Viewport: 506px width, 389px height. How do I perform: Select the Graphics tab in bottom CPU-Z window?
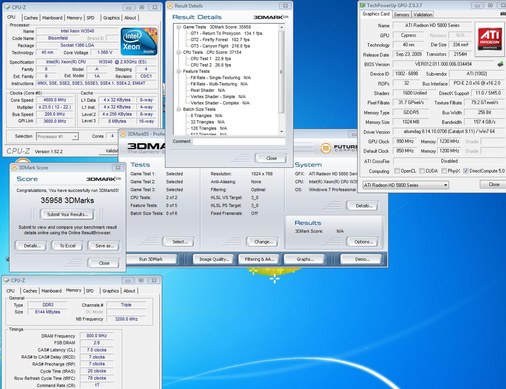pyautogui.click(x=111, y=291)
